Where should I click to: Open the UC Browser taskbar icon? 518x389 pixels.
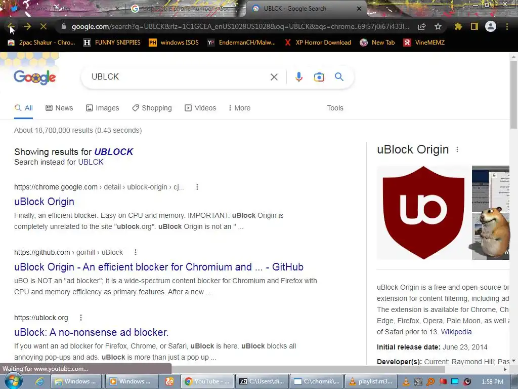169,381
